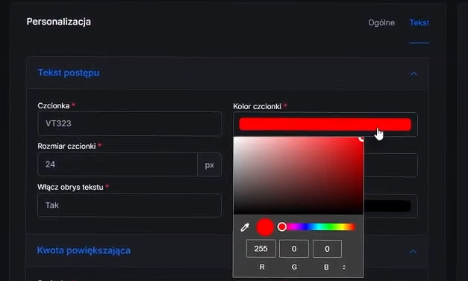Click the Tekst postępu section title
Screen dimensions: 468x281
[x=69, y=73]
